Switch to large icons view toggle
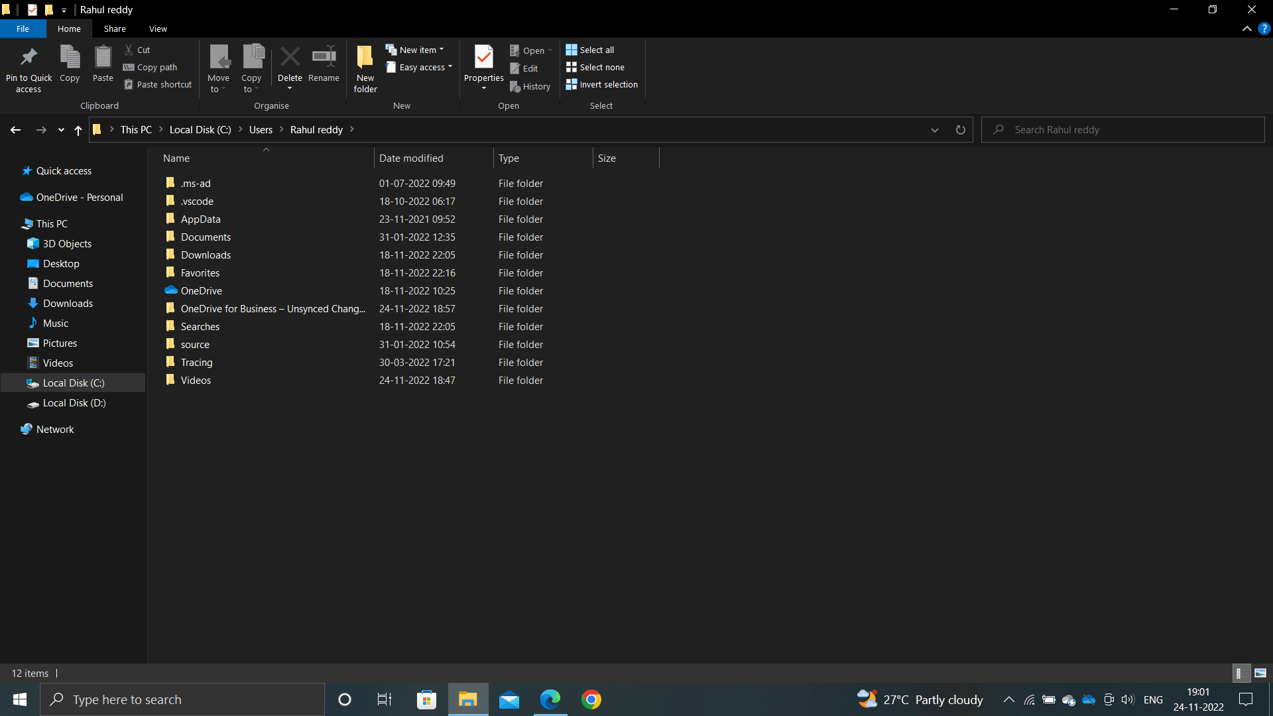The height and width of the screenshot is (716, 1273). 1260,673
